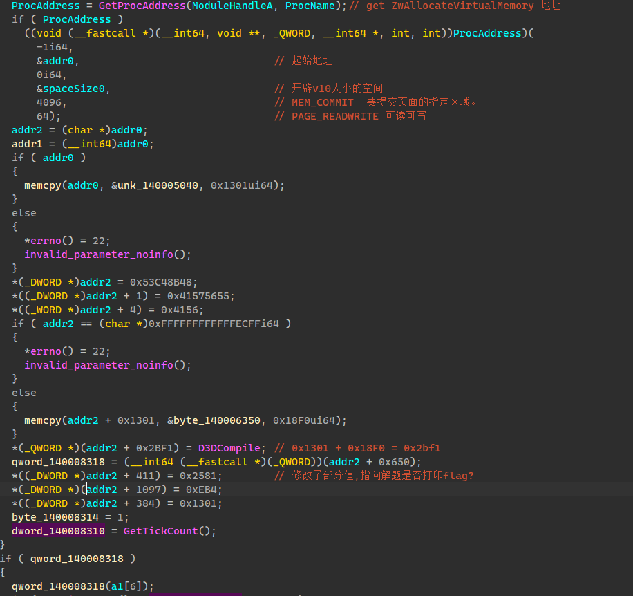
Task: Click highlighted dword_140008310 variable
Action: (x=58, y=531)
